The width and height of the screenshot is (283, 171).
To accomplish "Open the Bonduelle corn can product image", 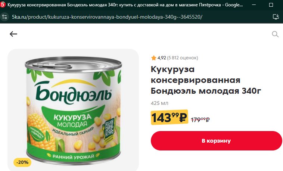I will [73, 110].
